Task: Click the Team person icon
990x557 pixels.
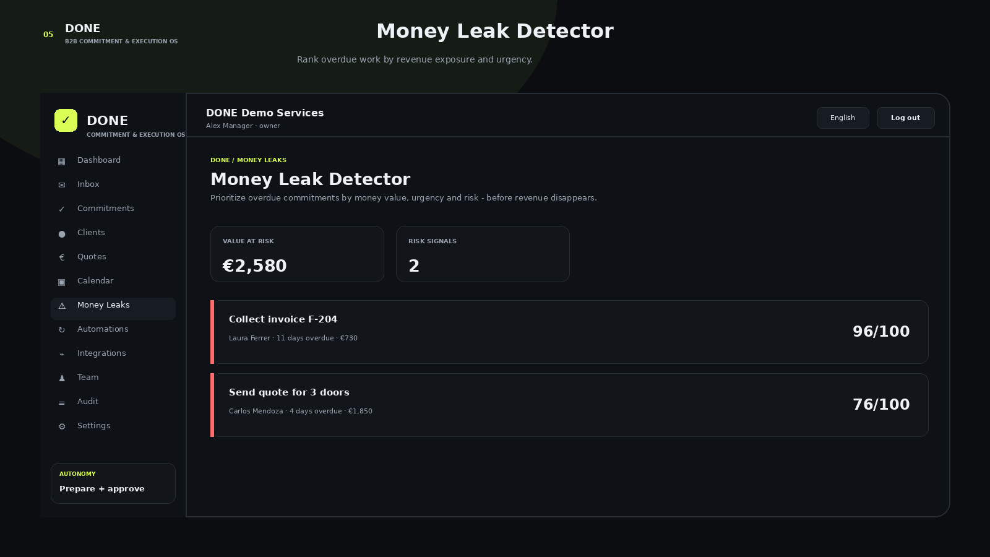Action: [x=62, y=378]
